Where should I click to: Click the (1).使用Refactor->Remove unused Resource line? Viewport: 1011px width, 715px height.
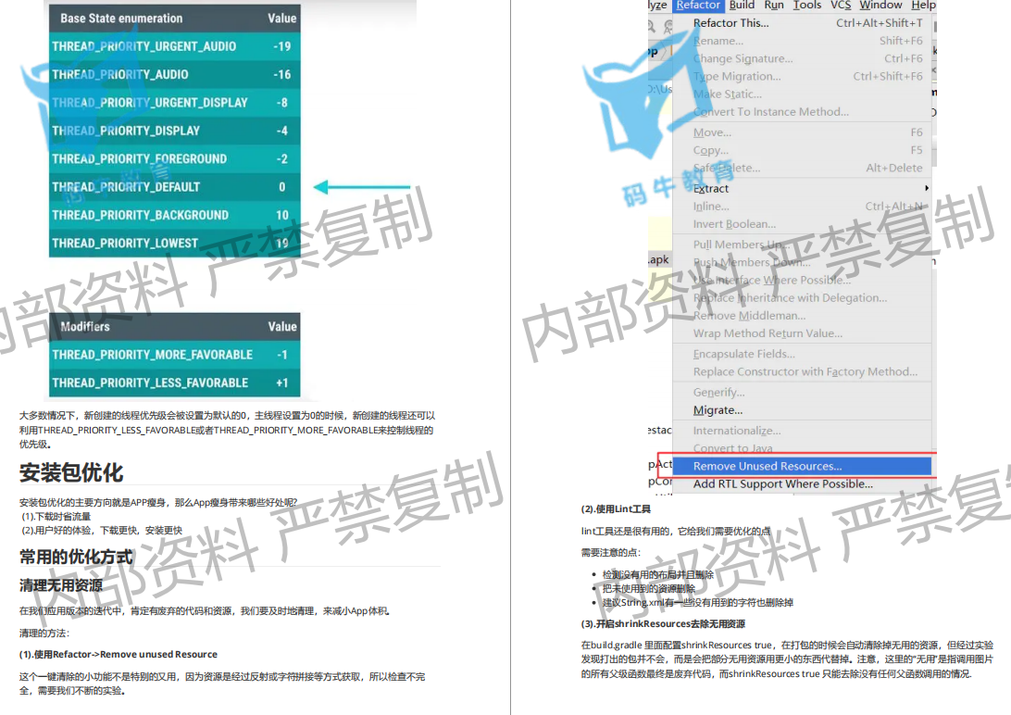(118, 655)
